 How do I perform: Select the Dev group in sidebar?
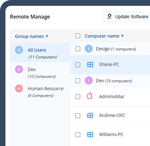point(40,72)
